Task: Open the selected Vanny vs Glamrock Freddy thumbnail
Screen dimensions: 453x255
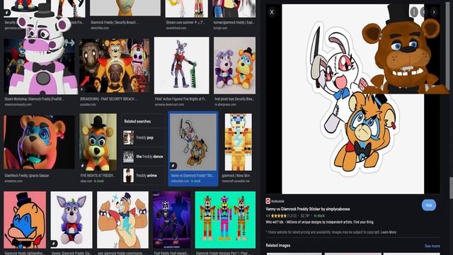Action: point(193,142)
